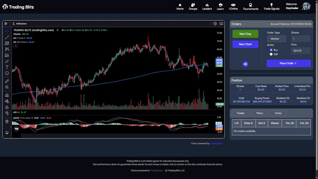Switch to the Notes tab
Viewport: 318px width, 179px height.
click(278, 113)
